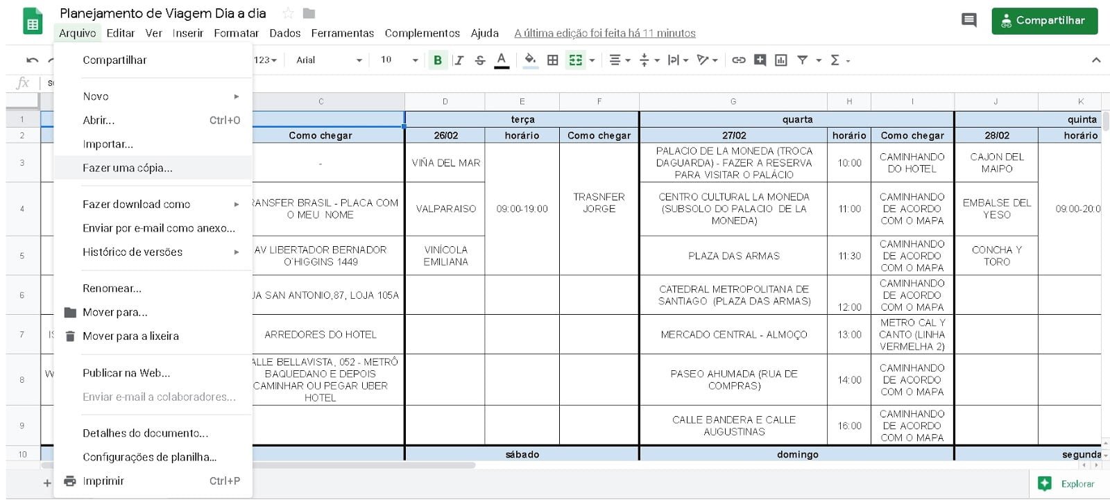Click the undo arrow in the toolbar
Viewport: 1110px width, 502px height.
33,60
